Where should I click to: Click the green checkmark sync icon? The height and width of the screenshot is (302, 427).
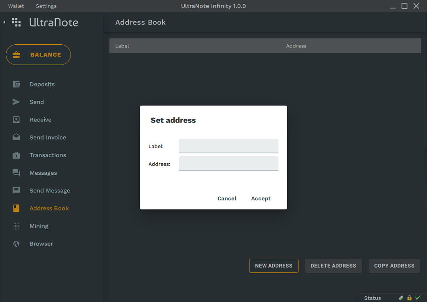pyautogui.click(x=418, y=298)
